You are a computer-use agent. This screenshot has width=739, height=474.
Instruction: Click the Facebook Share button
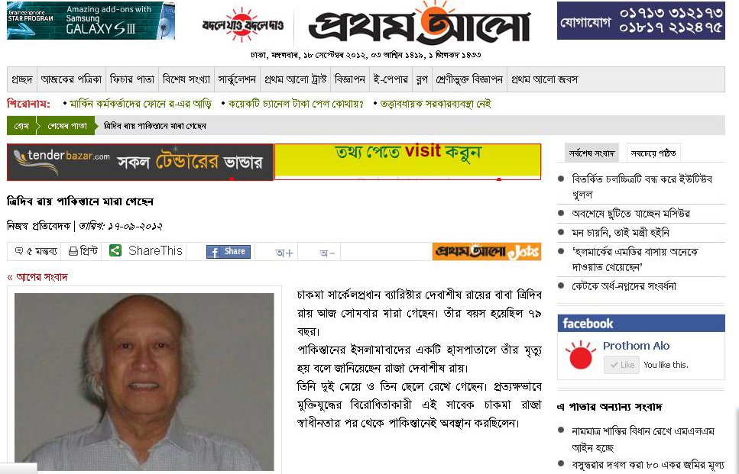(228, 251)
